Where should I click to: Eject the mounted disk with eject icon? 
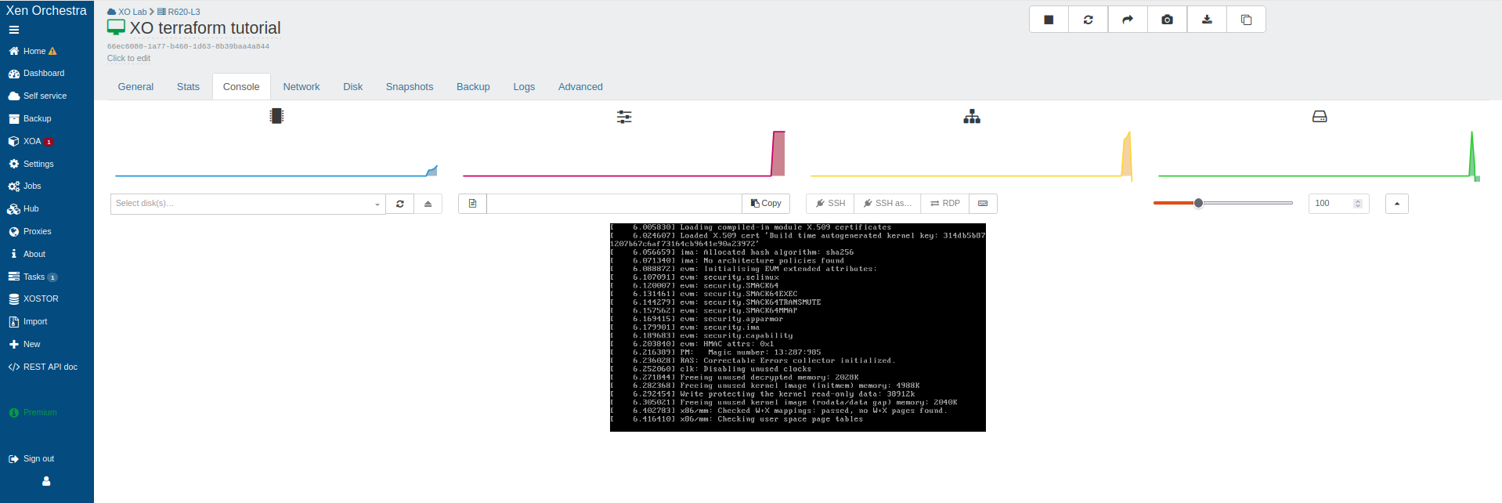click(x=428, y=204)
